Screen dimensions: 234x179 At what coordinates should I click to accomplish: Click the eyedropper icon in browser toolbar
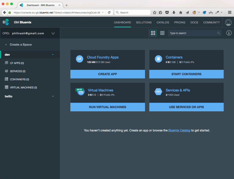click(x=217, y=12)
